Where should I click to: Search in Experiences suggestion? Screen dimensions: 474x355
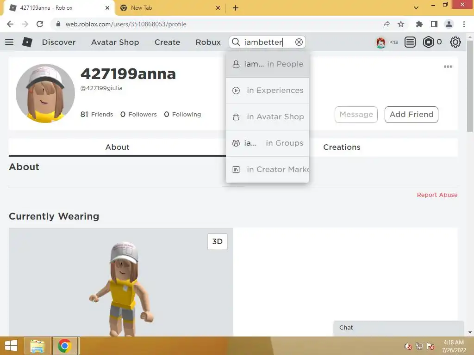click(x=267, y=91)
